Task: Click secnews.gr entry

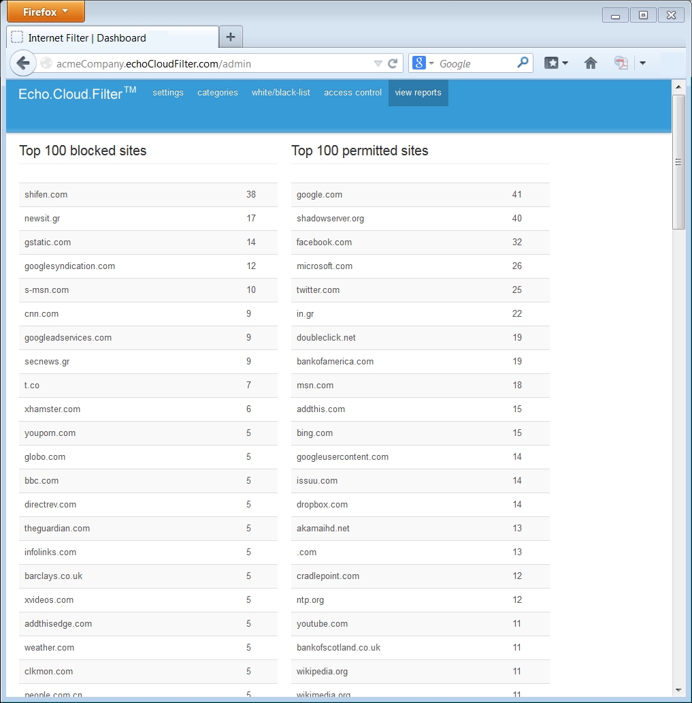Action: tap(47, 361)
